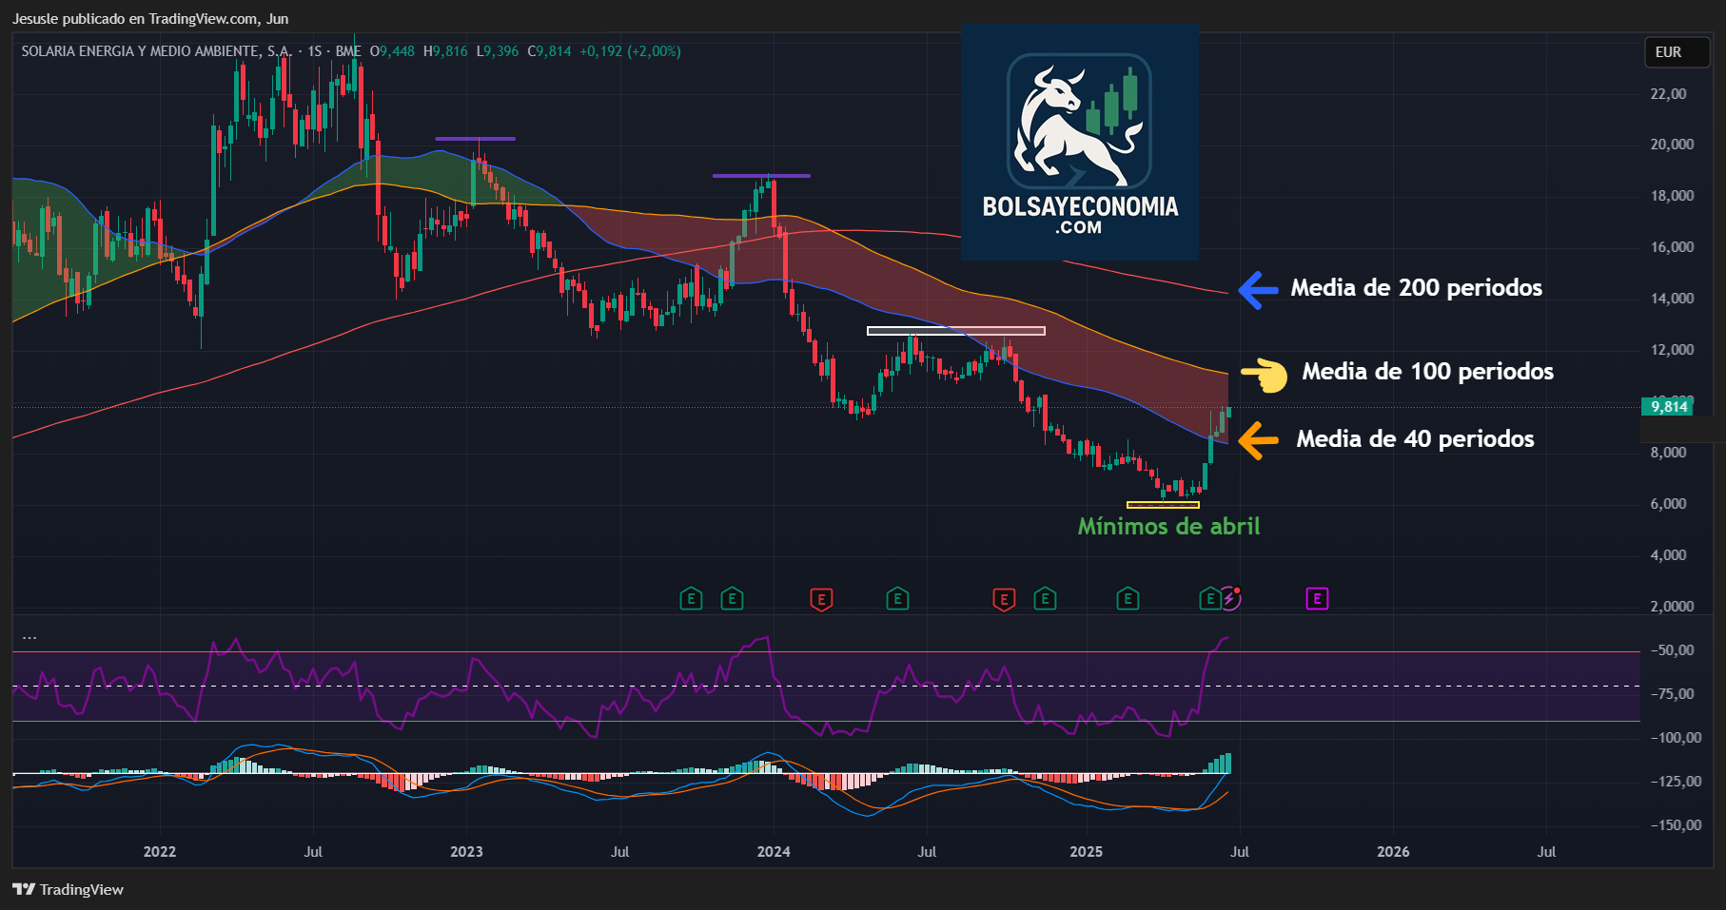Click the high value H9,816
This screenshot has height=910, width=1726.
(x=446, y=51)
